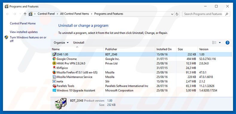Click the 26/07/16 installed date cell
Image resolution: width=236 pixels, height=114 pixels.
point(162,86)
